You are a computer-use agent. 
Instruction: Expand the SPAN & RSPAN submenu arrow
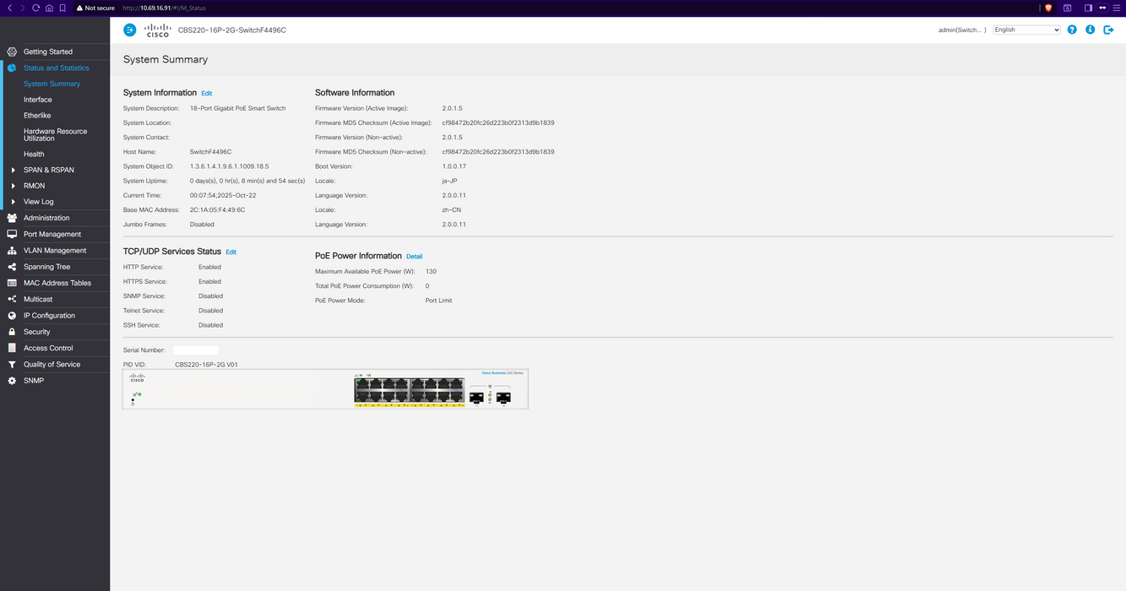click(14, 170)
